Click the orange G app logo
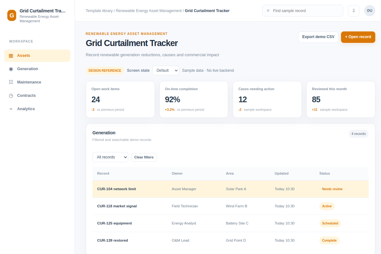This screenshot has height=254, width=381. tap(12, 15)
